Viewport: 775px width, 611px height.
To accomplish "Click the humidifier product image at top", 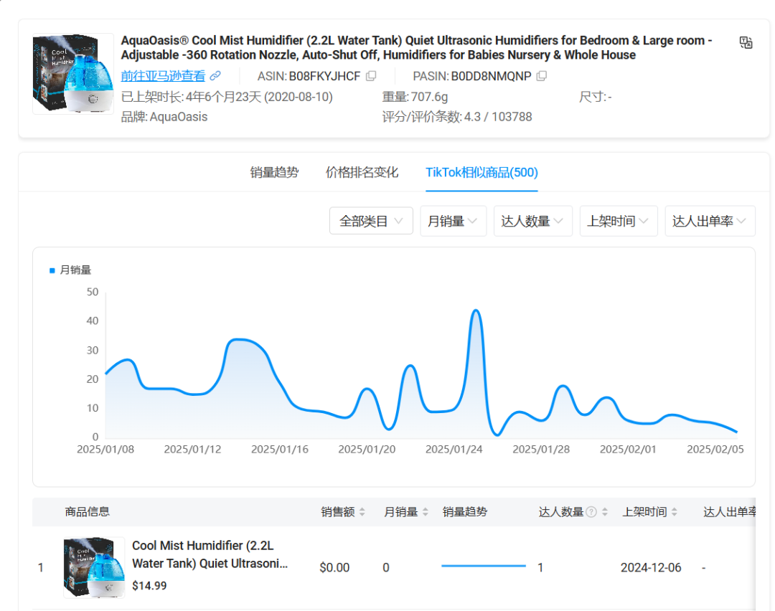I will click(x=72, y=74).
